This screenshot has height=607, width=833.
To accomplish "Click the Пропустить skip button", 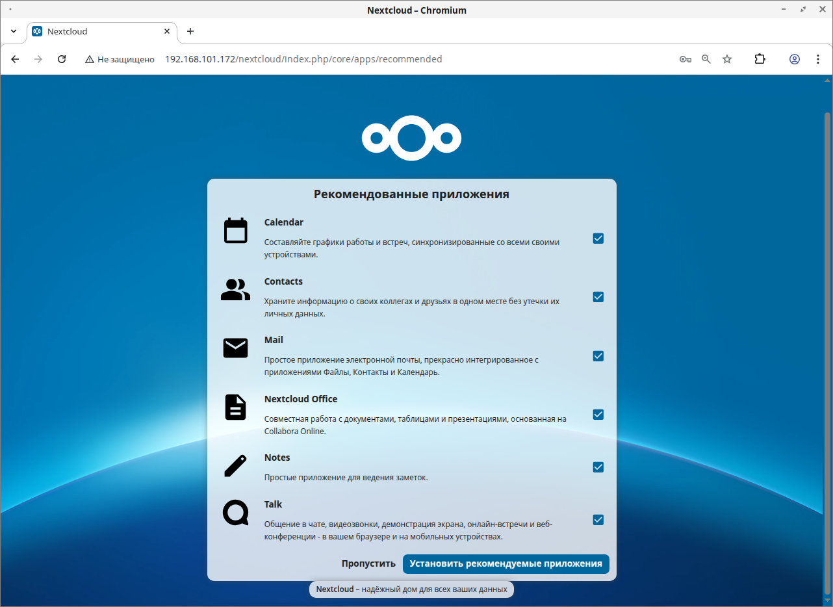I will [x=368, y=564].
